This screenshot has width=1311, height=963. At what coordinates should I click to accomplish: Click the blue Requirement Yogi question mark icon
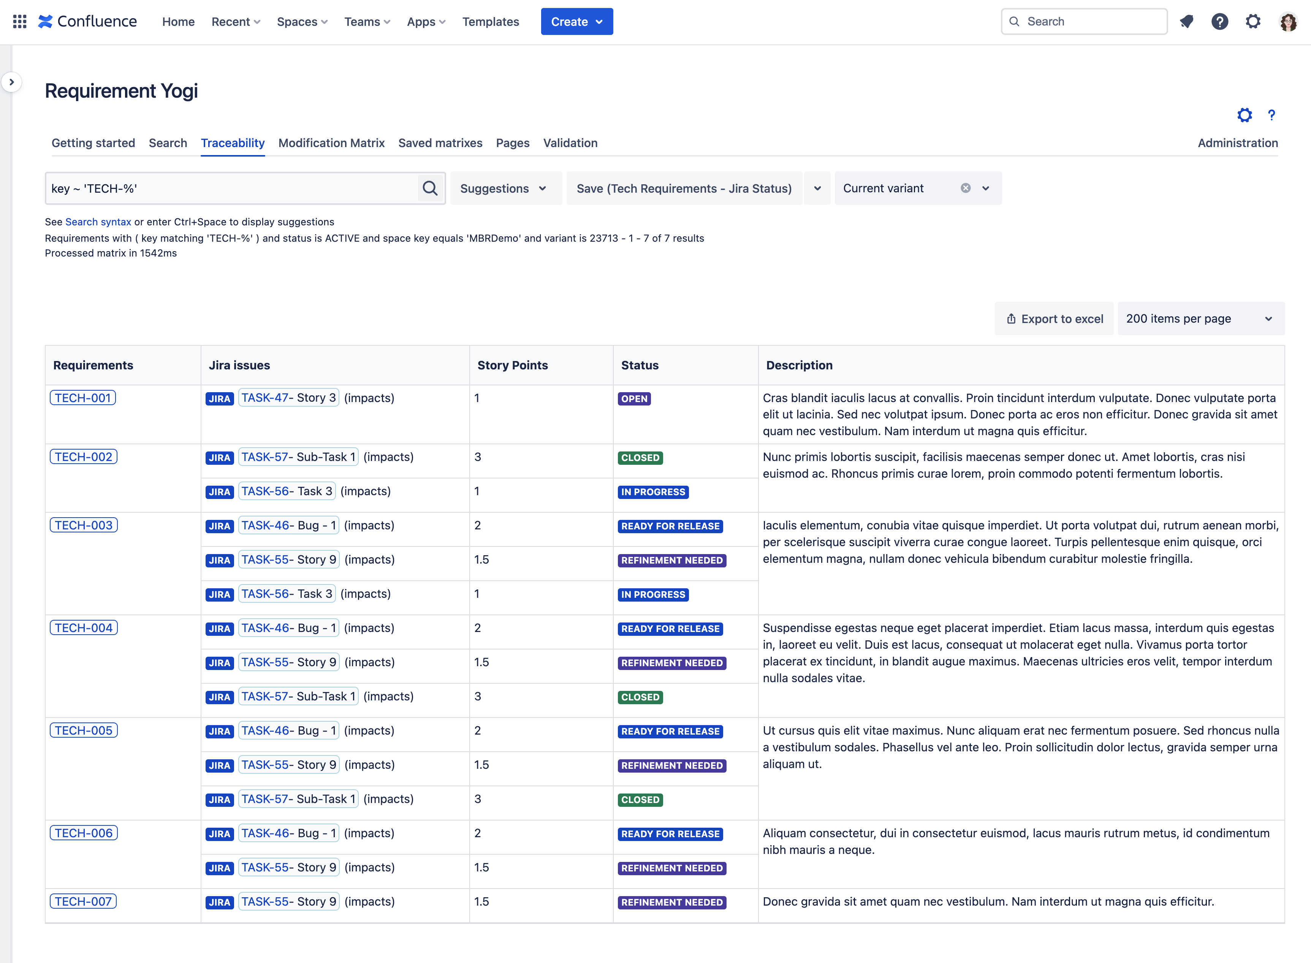[x=1271, y=115]
